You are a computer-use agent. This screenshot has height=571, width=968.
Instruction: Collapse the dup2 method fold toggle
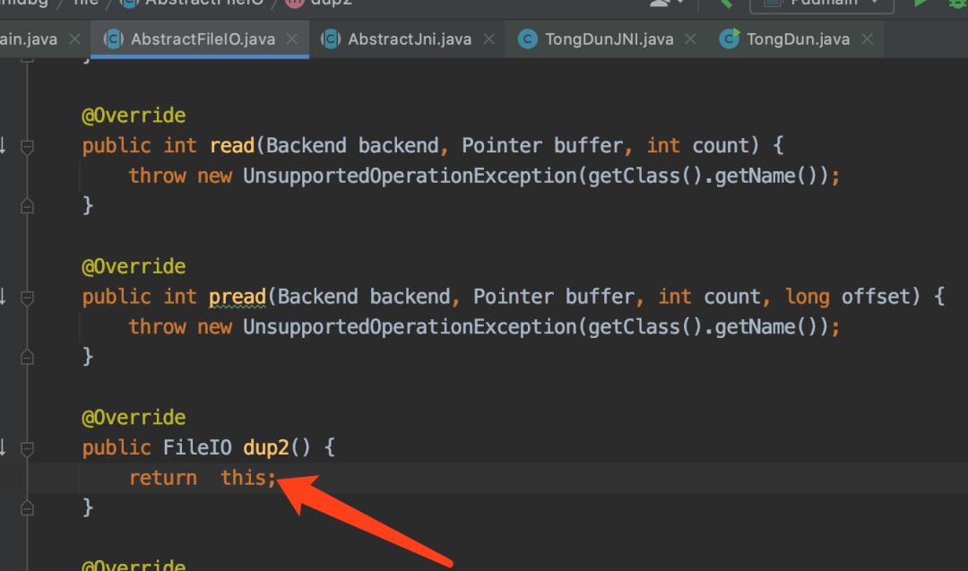click(x=27, y=449)
